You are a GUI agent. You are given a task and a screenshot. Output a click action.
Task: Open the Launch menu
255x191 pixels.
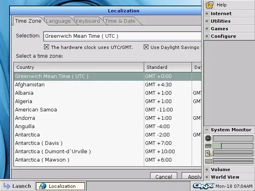17,186
